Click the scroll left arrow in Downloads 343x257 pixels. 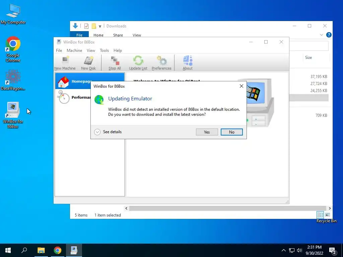pos(126,208)
